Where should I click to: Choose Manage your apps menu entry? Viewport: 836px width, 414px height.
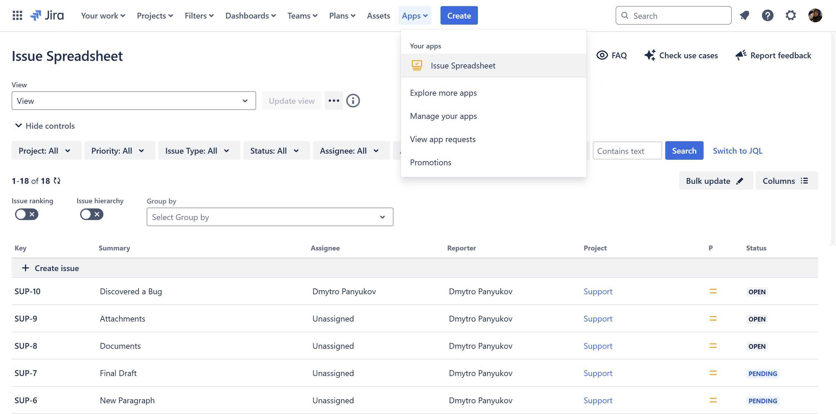443,116
